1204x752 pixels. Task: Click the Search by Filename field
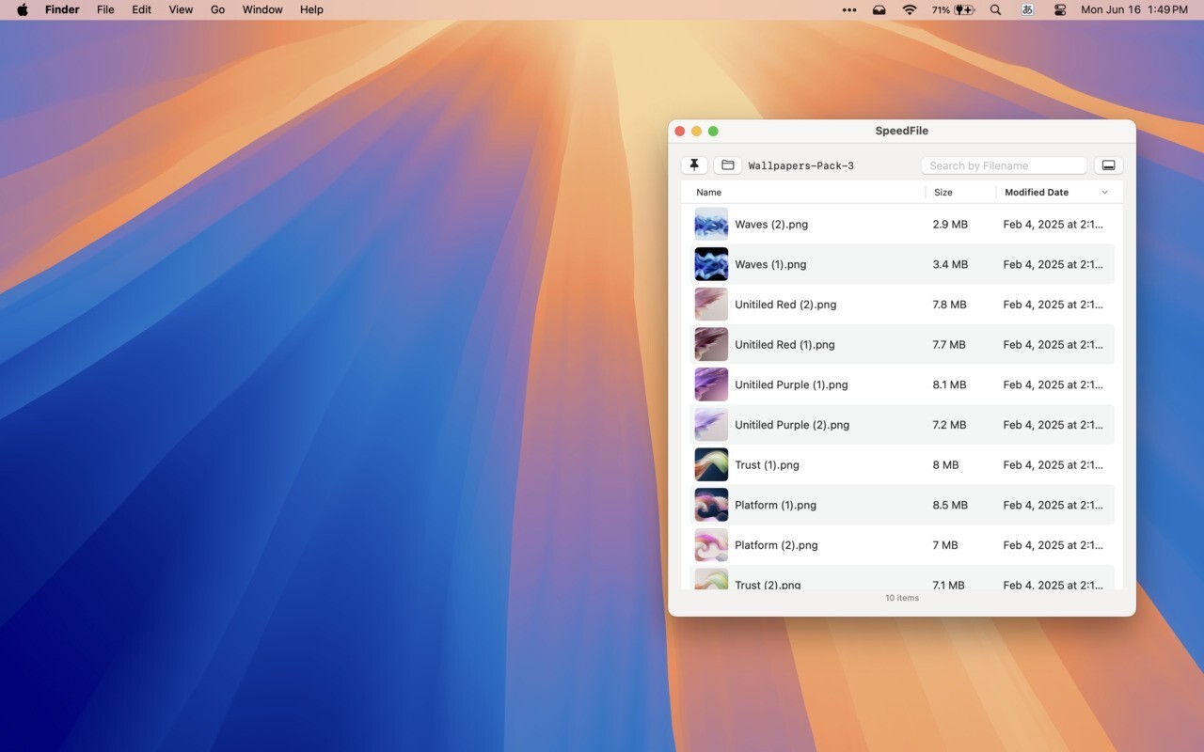1003,164
